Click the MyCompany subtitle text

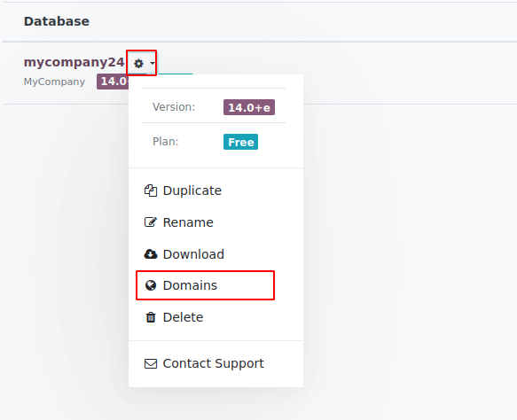coord(54,82)
